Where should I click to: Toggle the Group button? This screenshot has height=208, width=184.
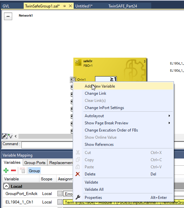coord(34,171)
